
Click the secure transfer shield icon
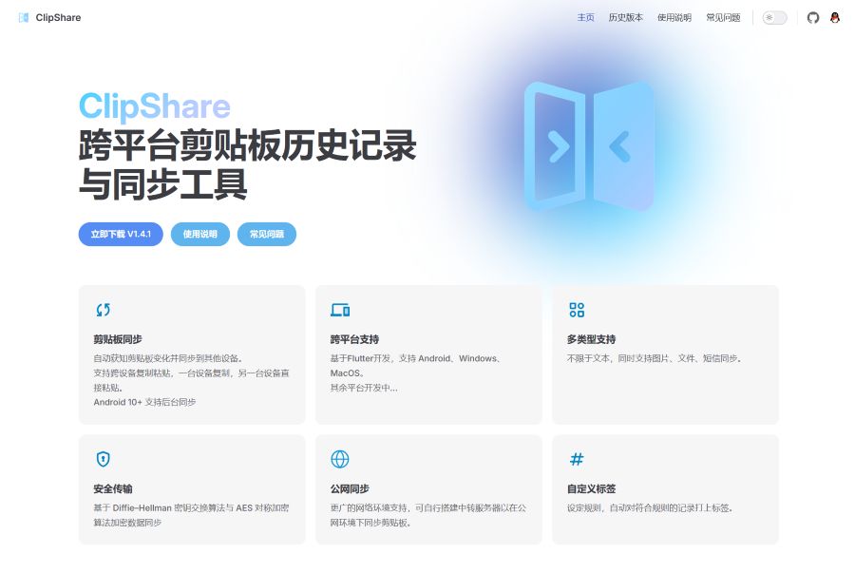(x=103, y=460)
